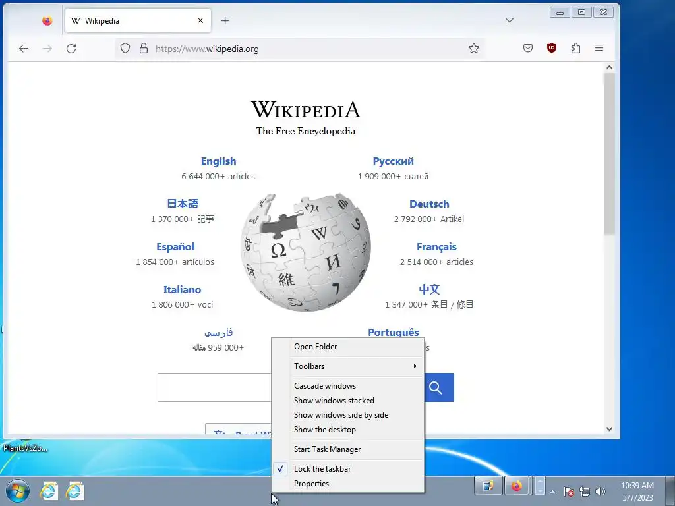Image resolution: width=675 pixels, height=506 pixels.
Task: Switch to the Wikipedia browser tab
Action: tap(138, 20)
